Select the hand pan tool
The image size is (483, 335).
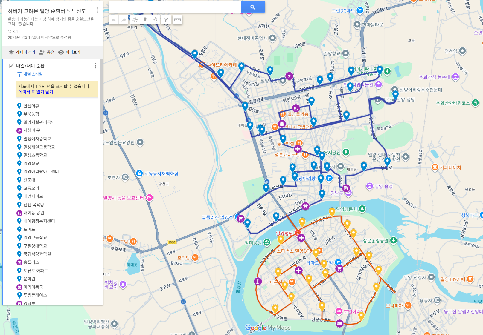pos(135,20)
